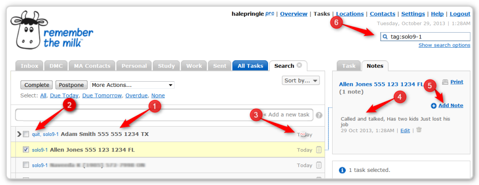Click the halepringle username

tap(248, 14)
